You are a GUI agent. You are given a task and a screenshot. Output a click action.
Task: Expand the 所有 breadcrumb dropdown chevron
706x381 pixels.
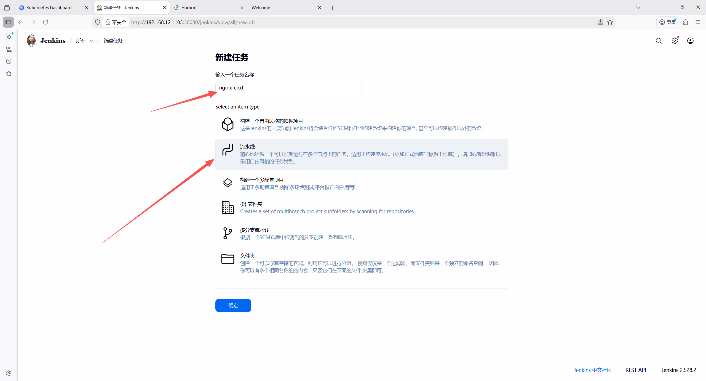pyautogui.click(x=91, y=41)
